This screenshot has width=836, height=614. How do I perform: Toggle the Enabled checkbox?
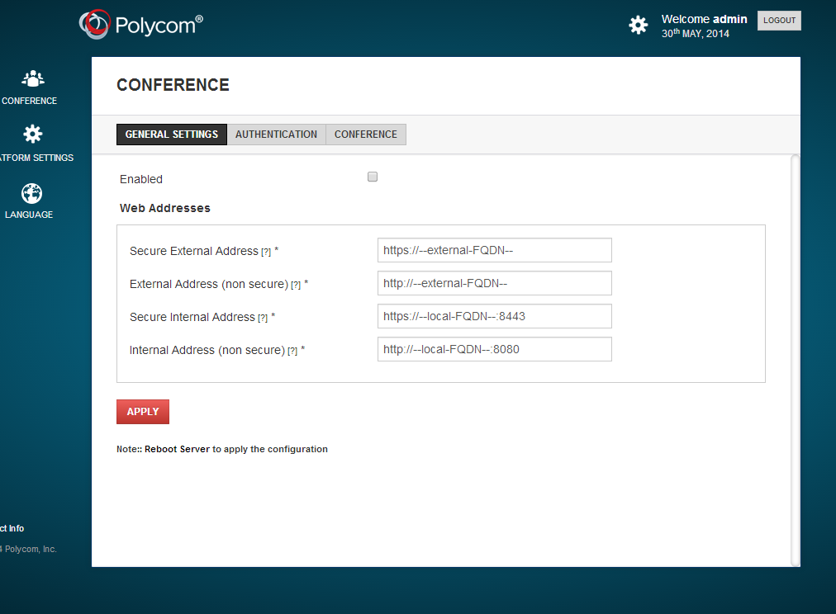coord(373,177)
